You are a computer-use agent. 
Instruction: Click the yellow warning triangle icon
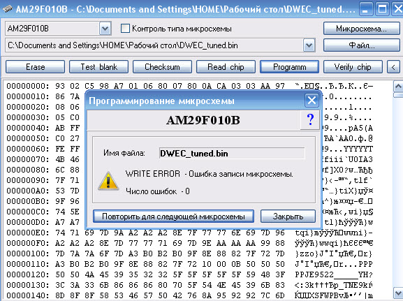(x=108, y=181)
